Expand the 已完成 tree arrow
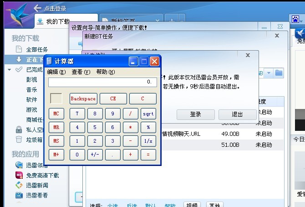The image size is (305, 207). pos(9,70)
